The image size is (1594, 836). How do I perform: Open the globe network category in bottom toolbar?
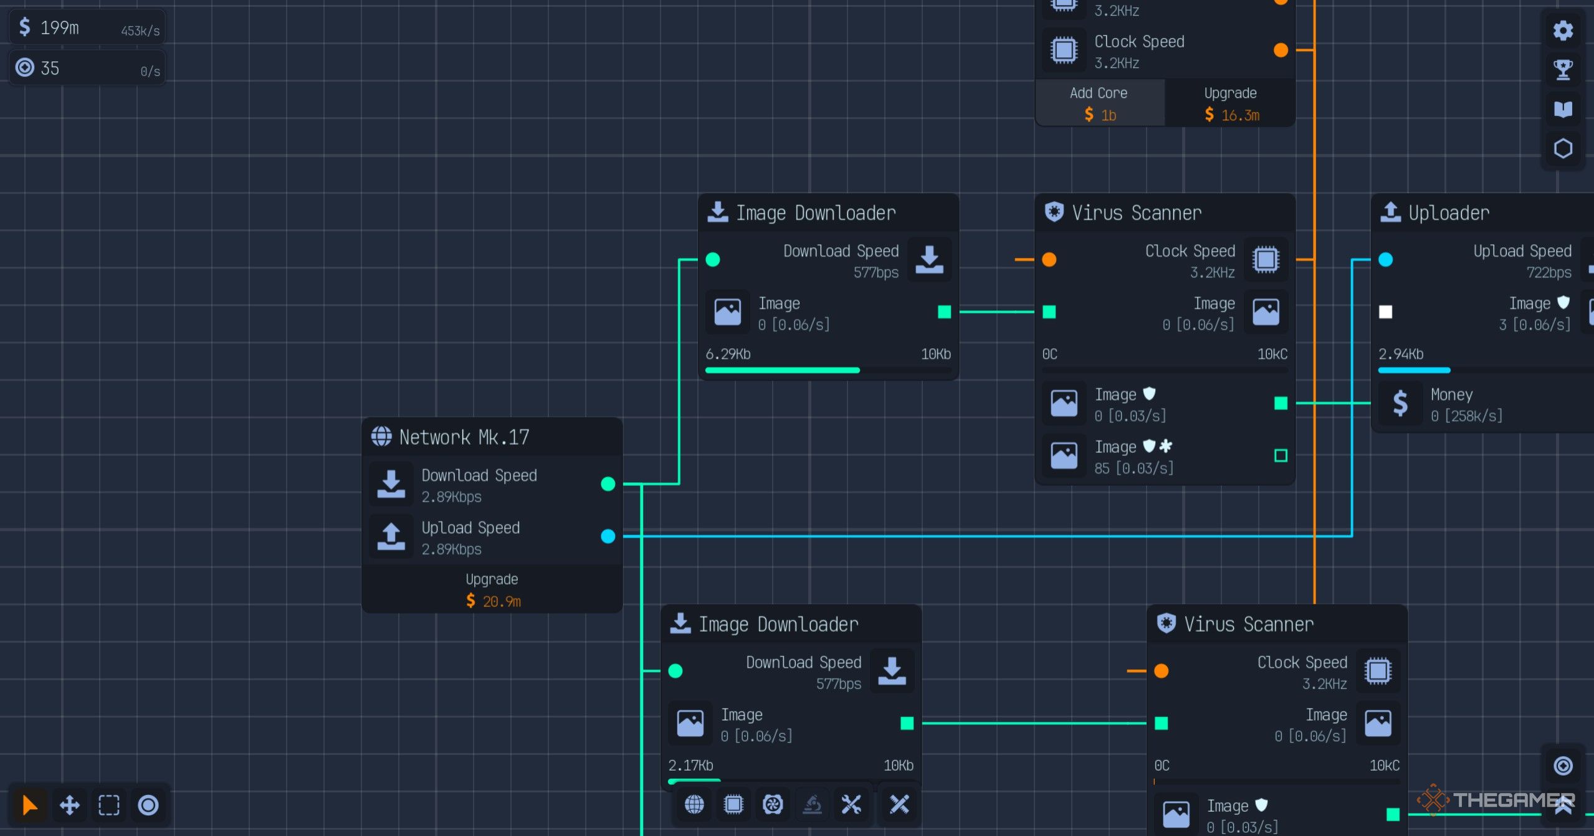coord(694,804)
